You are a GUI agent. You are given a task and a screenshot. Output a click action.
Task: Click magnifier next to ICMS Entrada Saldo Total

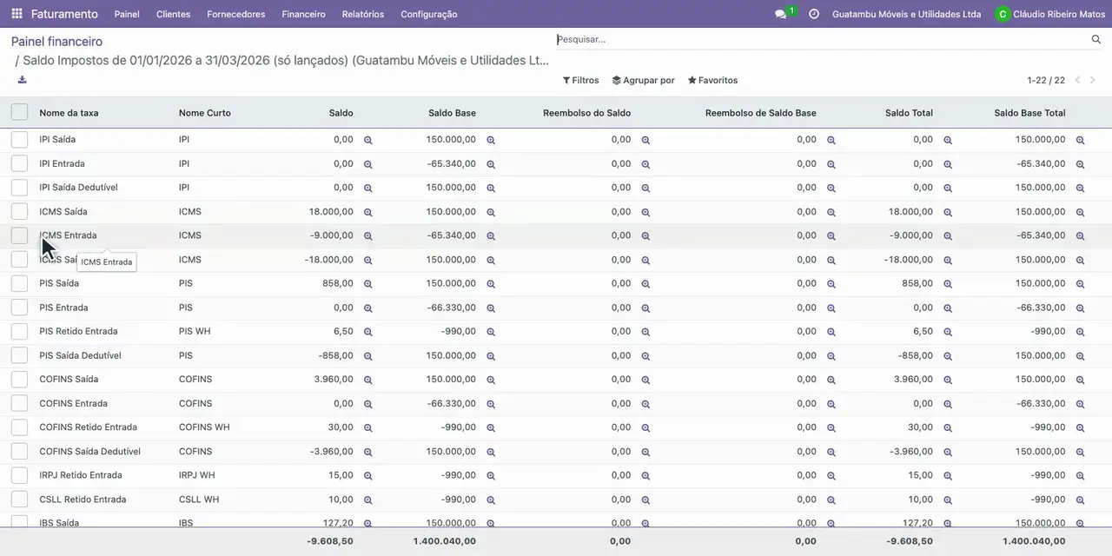pyautogui.click(x=948, y=236)
